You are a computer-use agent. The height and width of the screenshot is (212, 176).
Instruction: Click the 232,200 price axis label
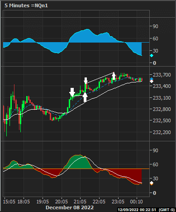(x=162, y=132)
